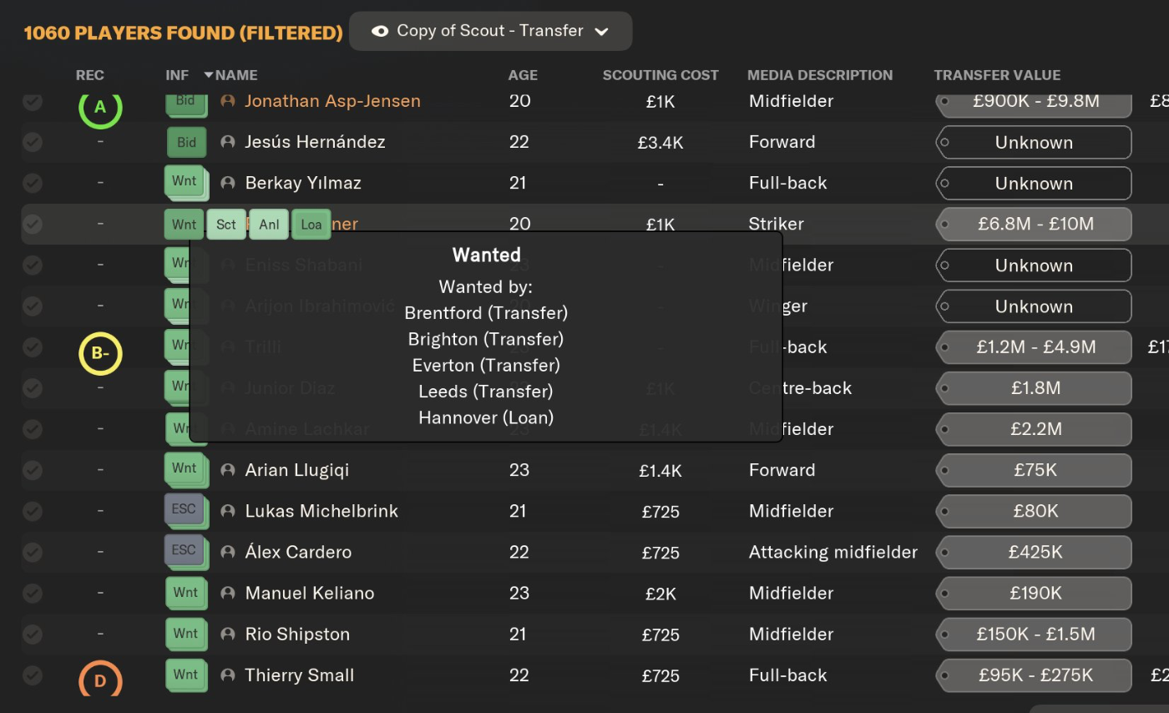Select checkbox in Rio Shipston row
The image size is (1169, 713).
33,634
